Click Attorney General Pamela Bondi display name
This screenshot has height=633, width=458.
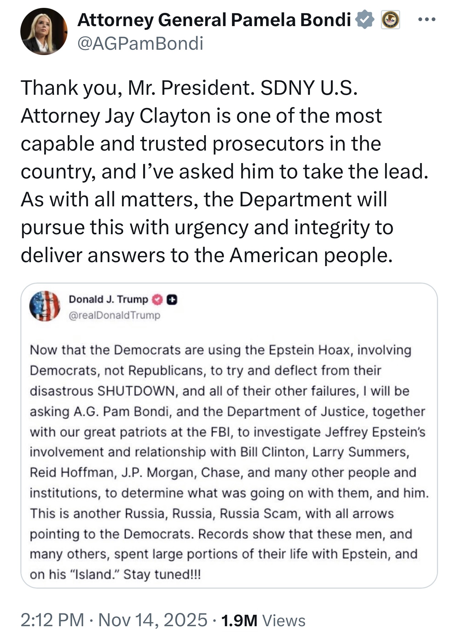click(x=214, y=20)
